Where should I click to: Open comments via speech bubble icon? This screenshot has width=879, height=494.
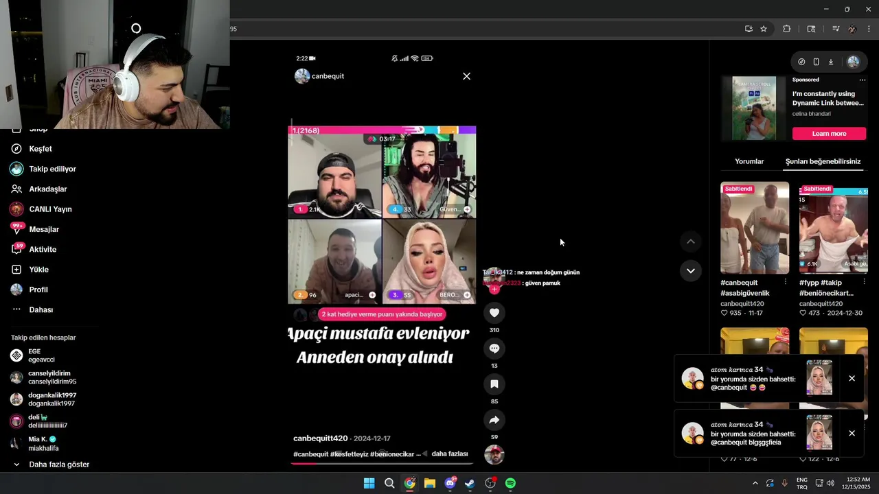tap(494, 349)
